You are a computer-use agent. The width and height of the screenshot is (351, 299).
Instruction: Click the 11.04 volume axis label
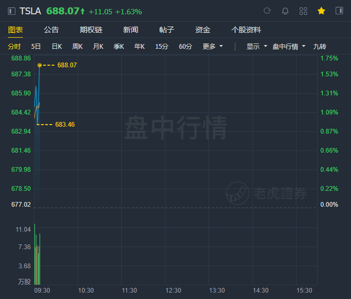click(x=23, y=230)
